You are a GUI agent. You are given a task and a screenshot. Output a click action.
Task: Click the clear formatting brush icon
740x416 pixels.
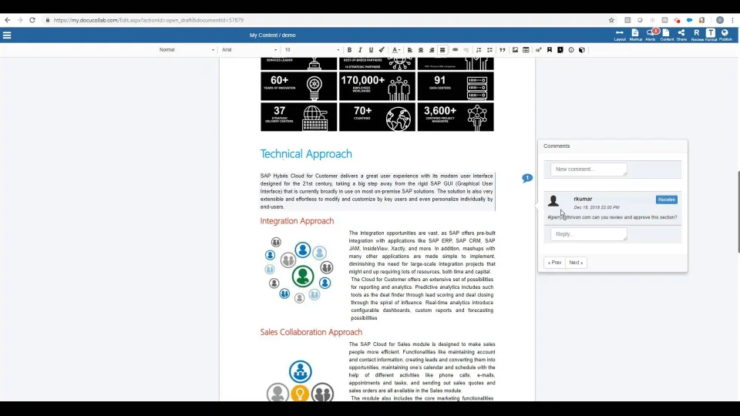pos(382,50)
